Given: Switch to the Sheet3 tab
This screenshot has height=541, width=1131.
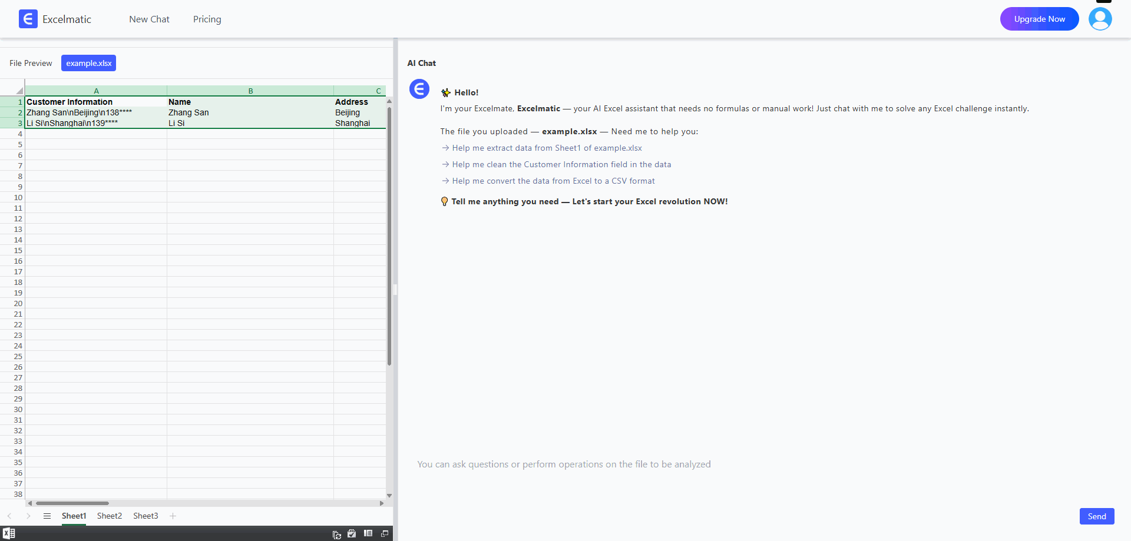Looking at the screenshot, I should (x=145, y=516).
